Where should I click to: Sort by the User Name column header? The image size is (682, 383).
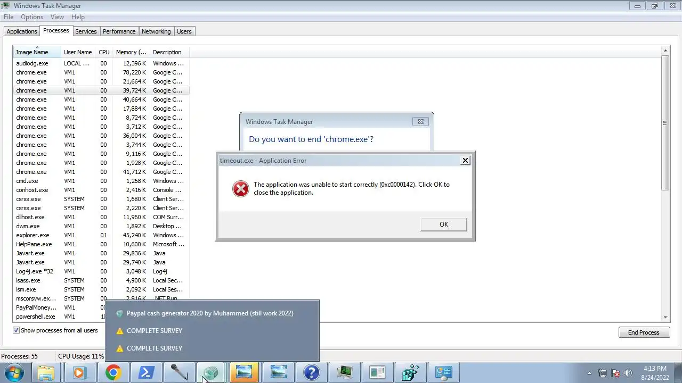pos(78,52)
